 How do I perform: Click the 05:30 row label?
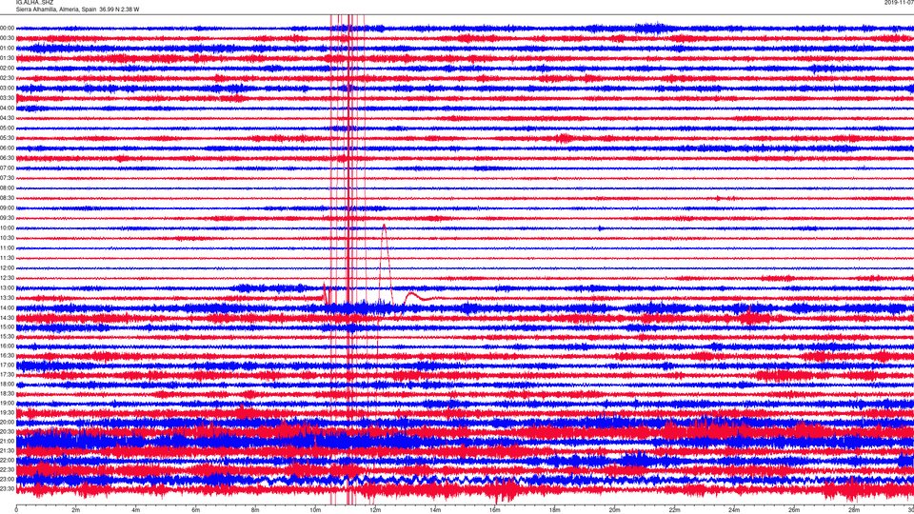pos(7,138)
